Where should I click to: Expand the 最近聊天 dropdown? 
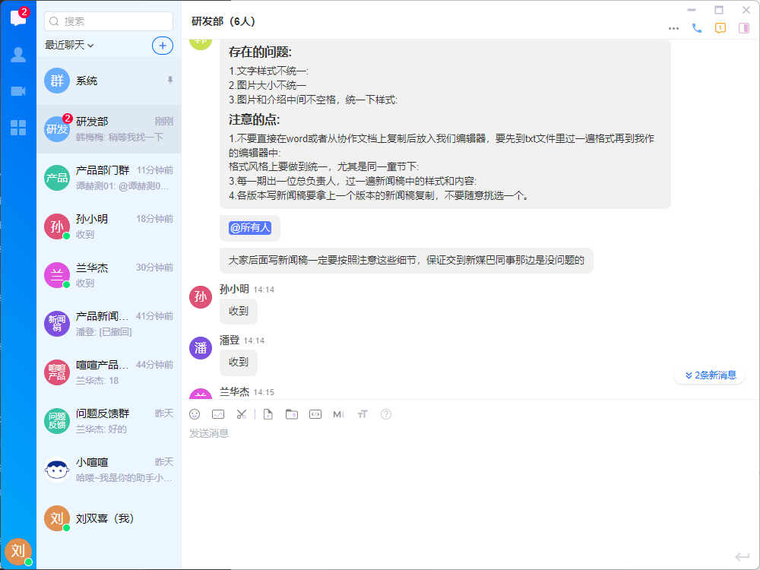69,46
